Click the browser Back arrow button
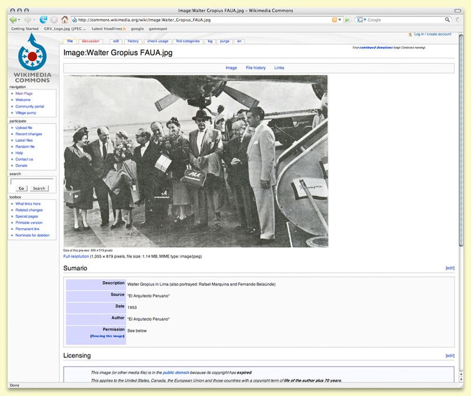The image size is (471, 396). tap(12, 19)
